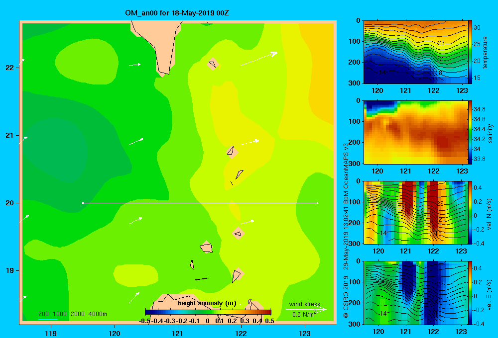
Task: Click the 'temperature' axis label
Action: point(485,52)
